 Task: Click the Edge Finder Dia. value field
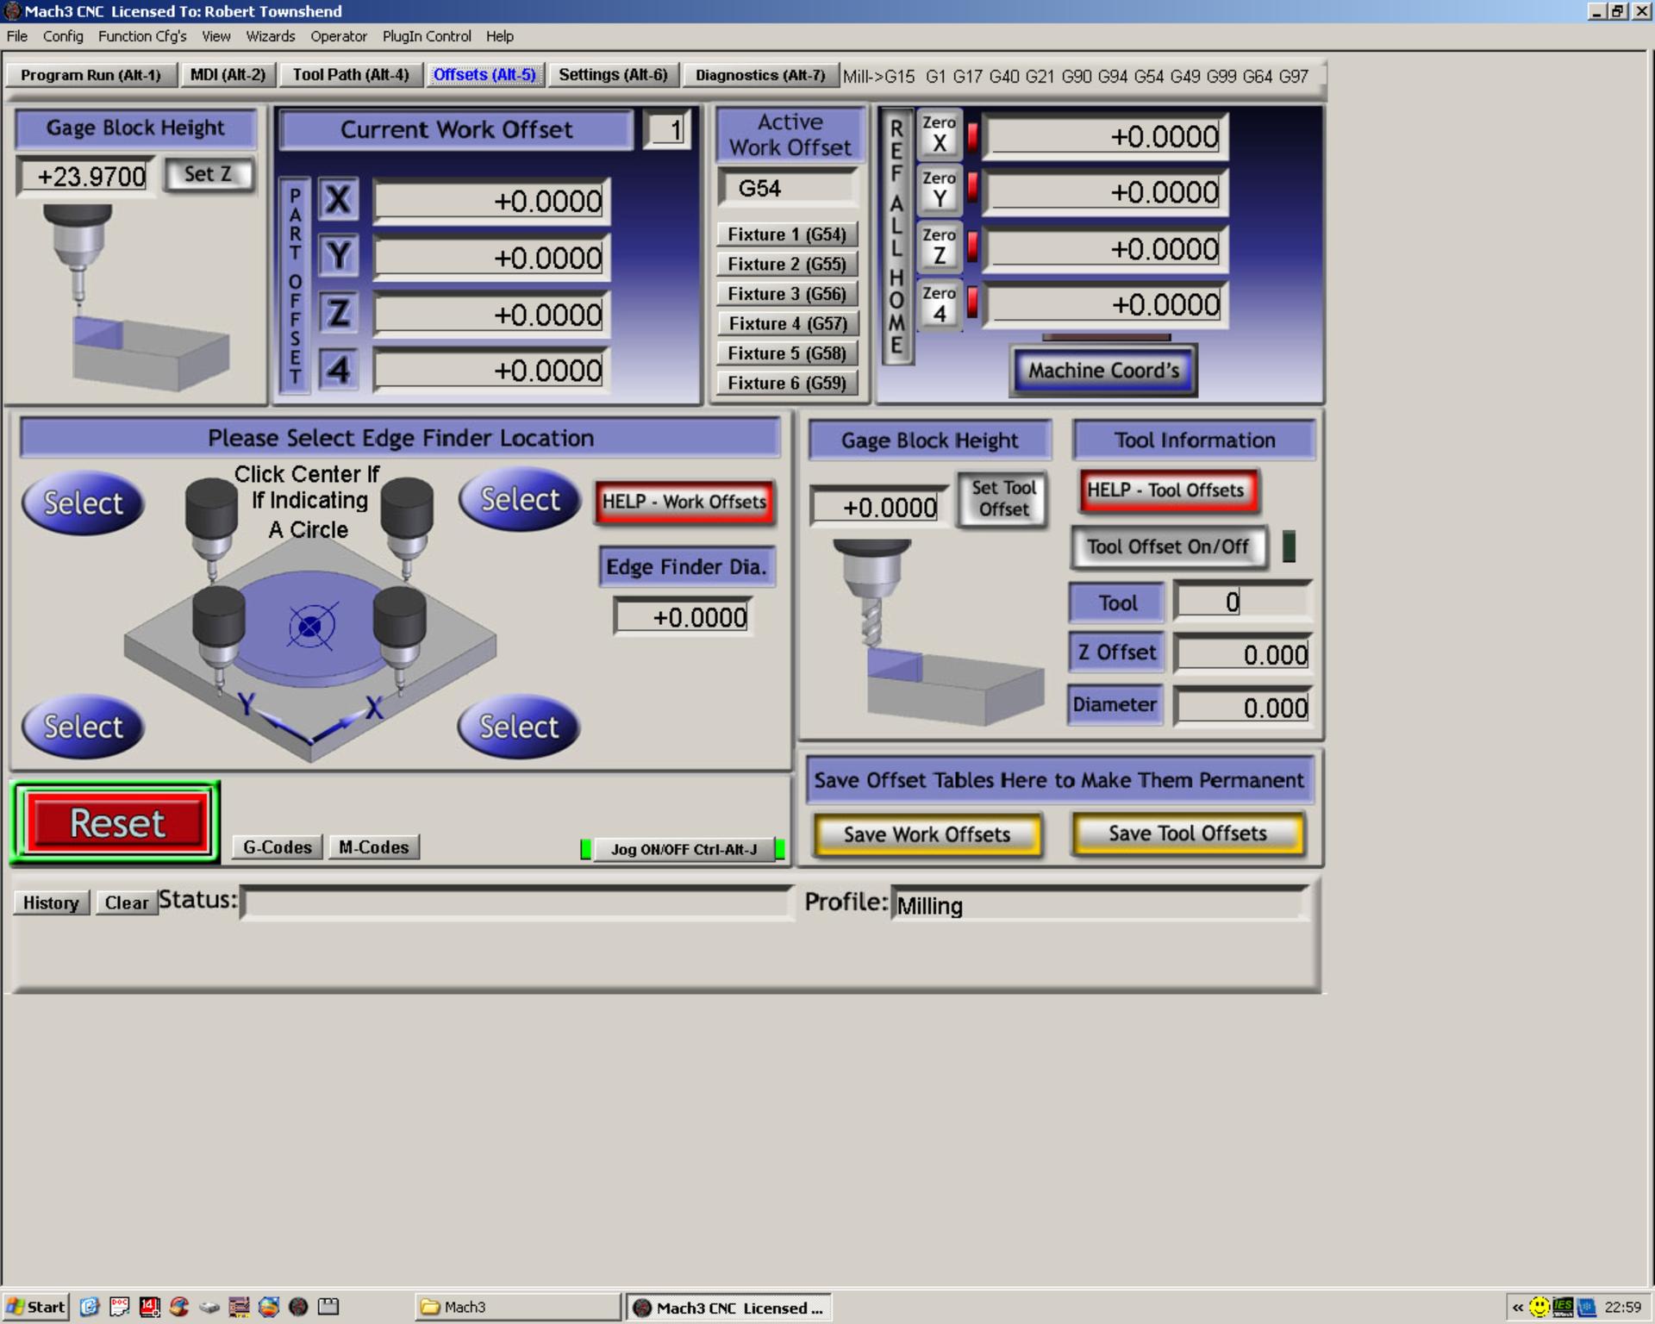[x=684, y=617]
